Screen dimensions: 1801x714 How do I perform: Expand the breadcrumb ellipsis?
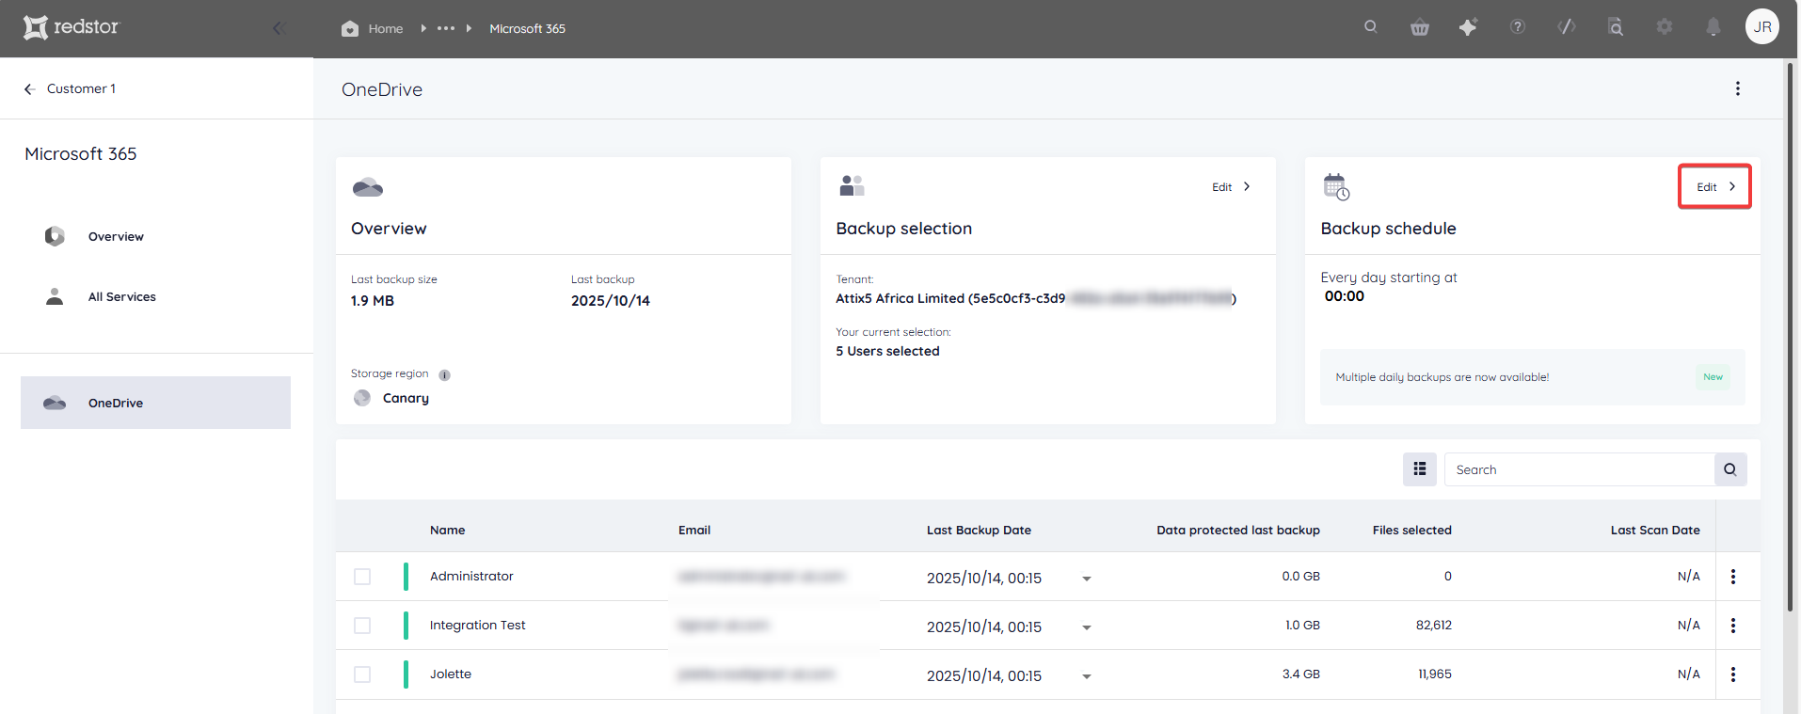446,28
